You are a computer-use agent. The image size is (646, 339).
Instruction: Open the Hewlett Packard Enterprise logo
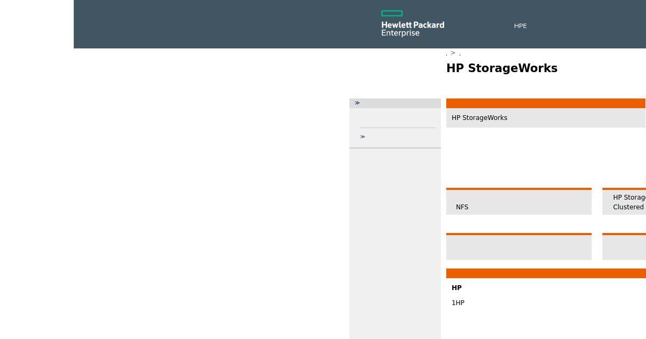pos(413,24)
